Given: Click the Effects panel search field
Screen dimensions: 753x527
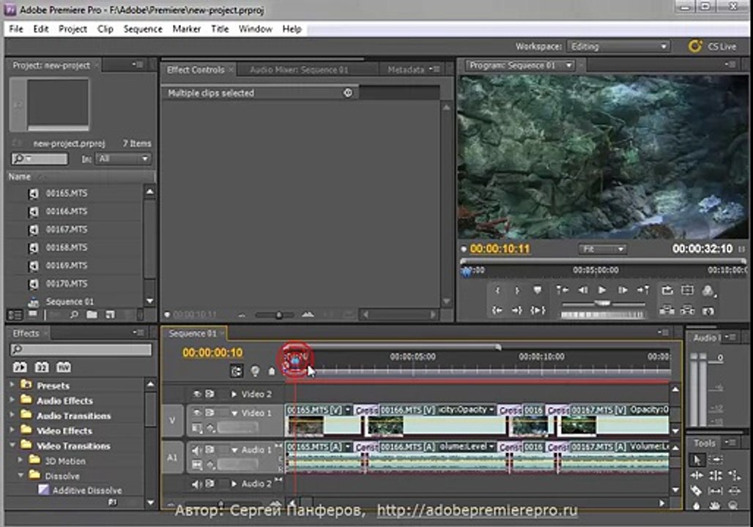Looking at the screenshot, I should [x=81, y=349].
